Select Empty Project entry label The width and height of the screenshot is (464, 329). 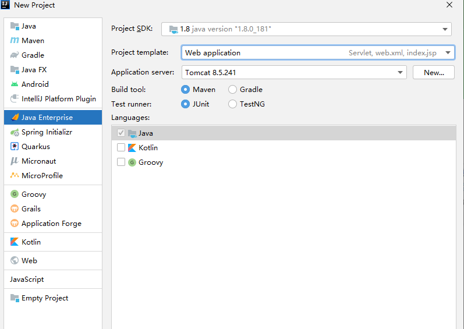click(45, 298)
